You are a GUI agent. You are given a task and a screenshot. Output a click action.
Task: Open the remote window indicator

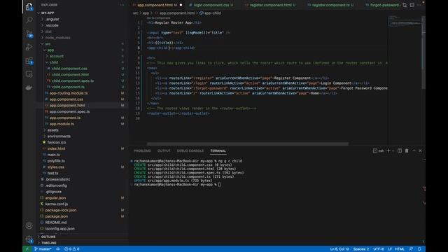click(27, 249)
